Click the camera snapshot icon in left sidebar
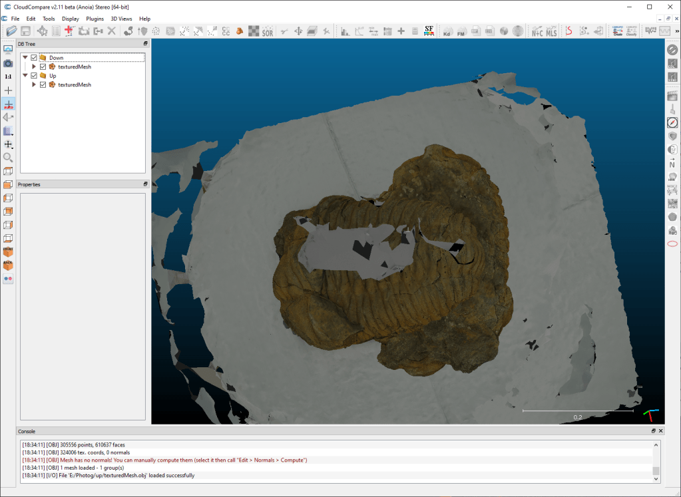 click(8, 63)
